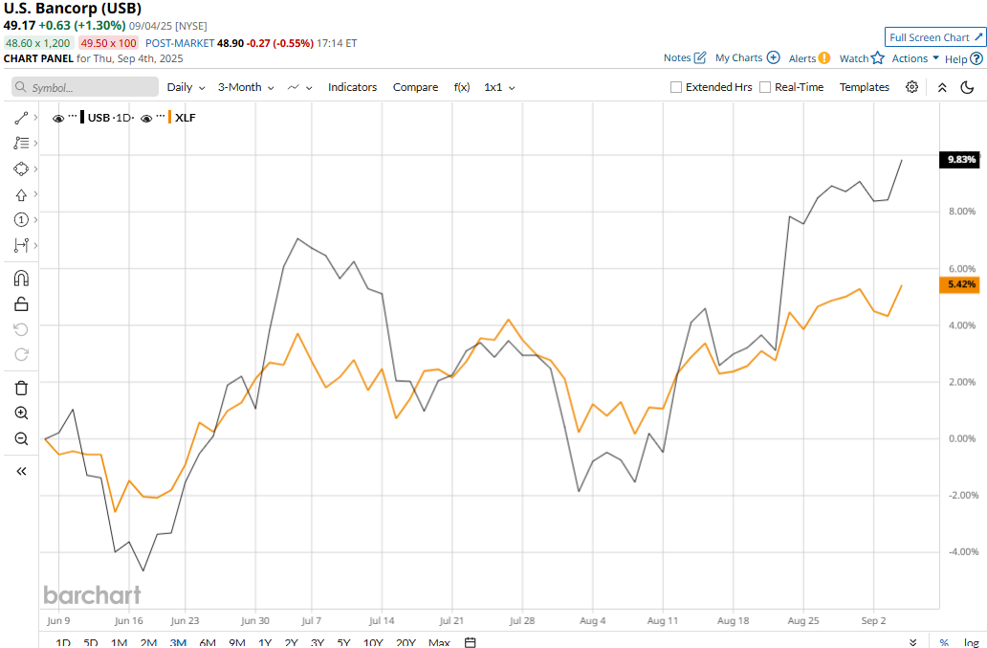Image resolution: width=987 pixels, height=648 pixels.
Task: Click the Compare button
Action: (x=415, y=87)
